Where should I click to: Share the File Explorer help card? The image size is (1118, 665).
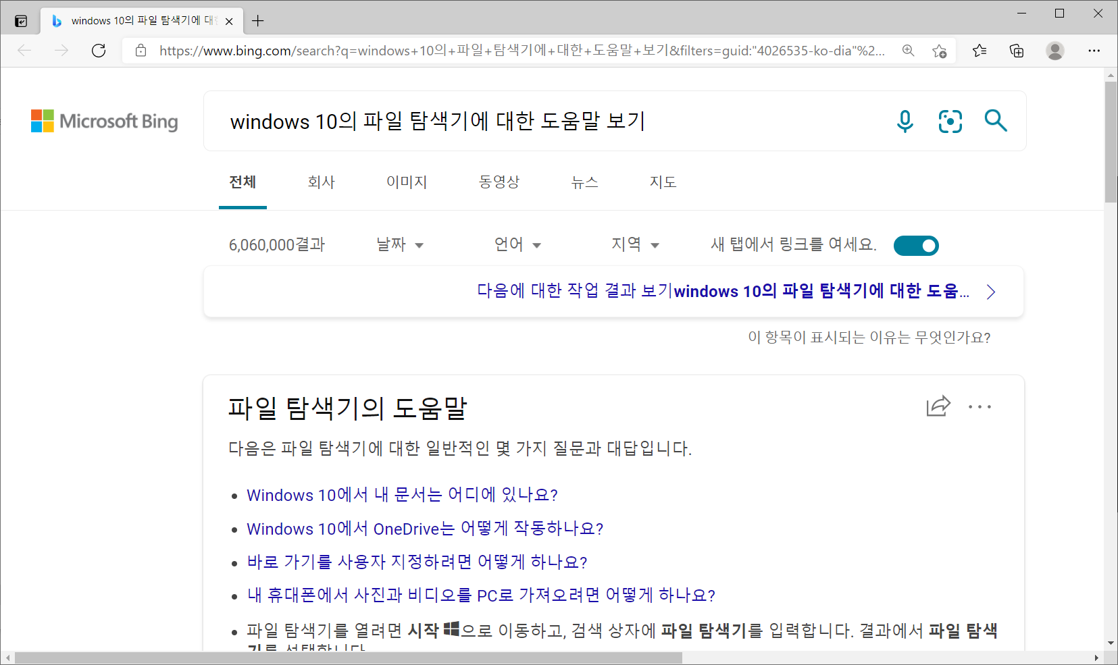click(938, 406)
